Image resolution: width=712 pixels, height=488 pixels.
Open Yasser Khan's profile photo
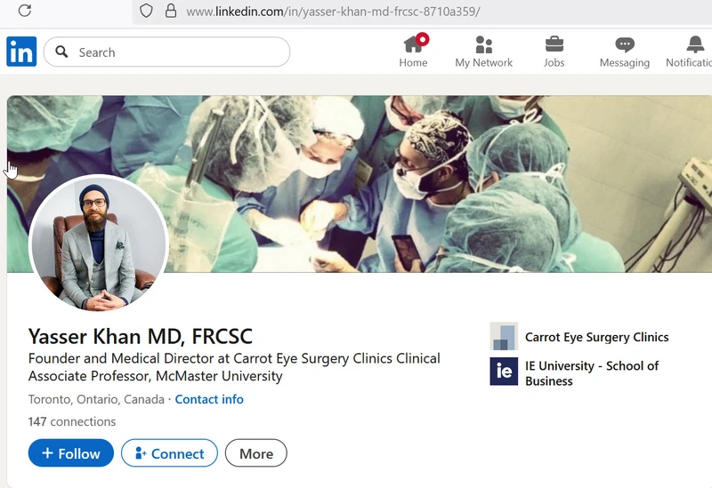click(x=99, y=244)
